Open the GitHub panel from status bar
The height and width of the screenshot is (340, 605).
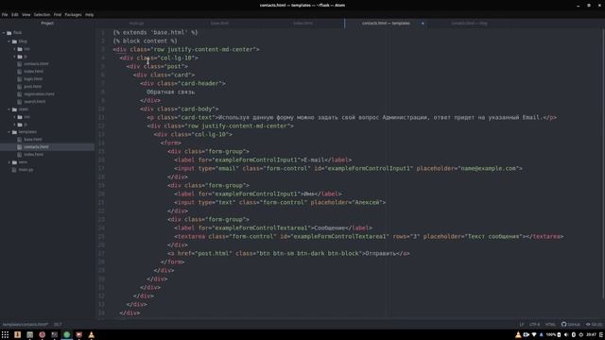click(x=571, y=325)
